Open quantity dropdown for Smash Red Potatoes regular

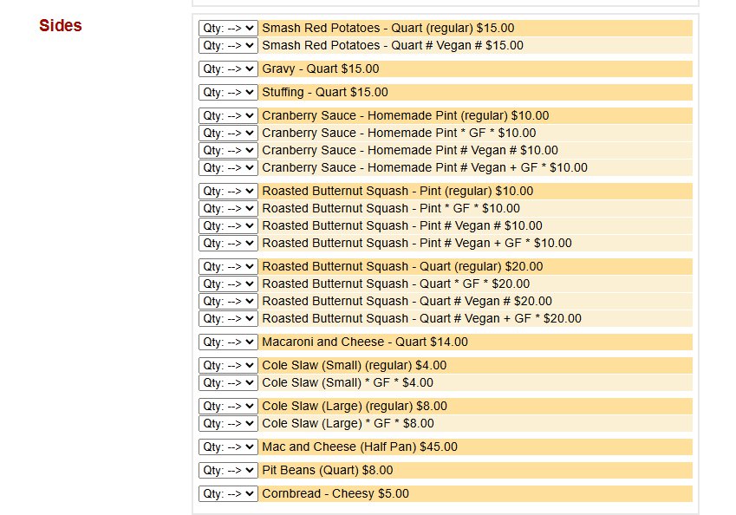(x=228, y=28)
